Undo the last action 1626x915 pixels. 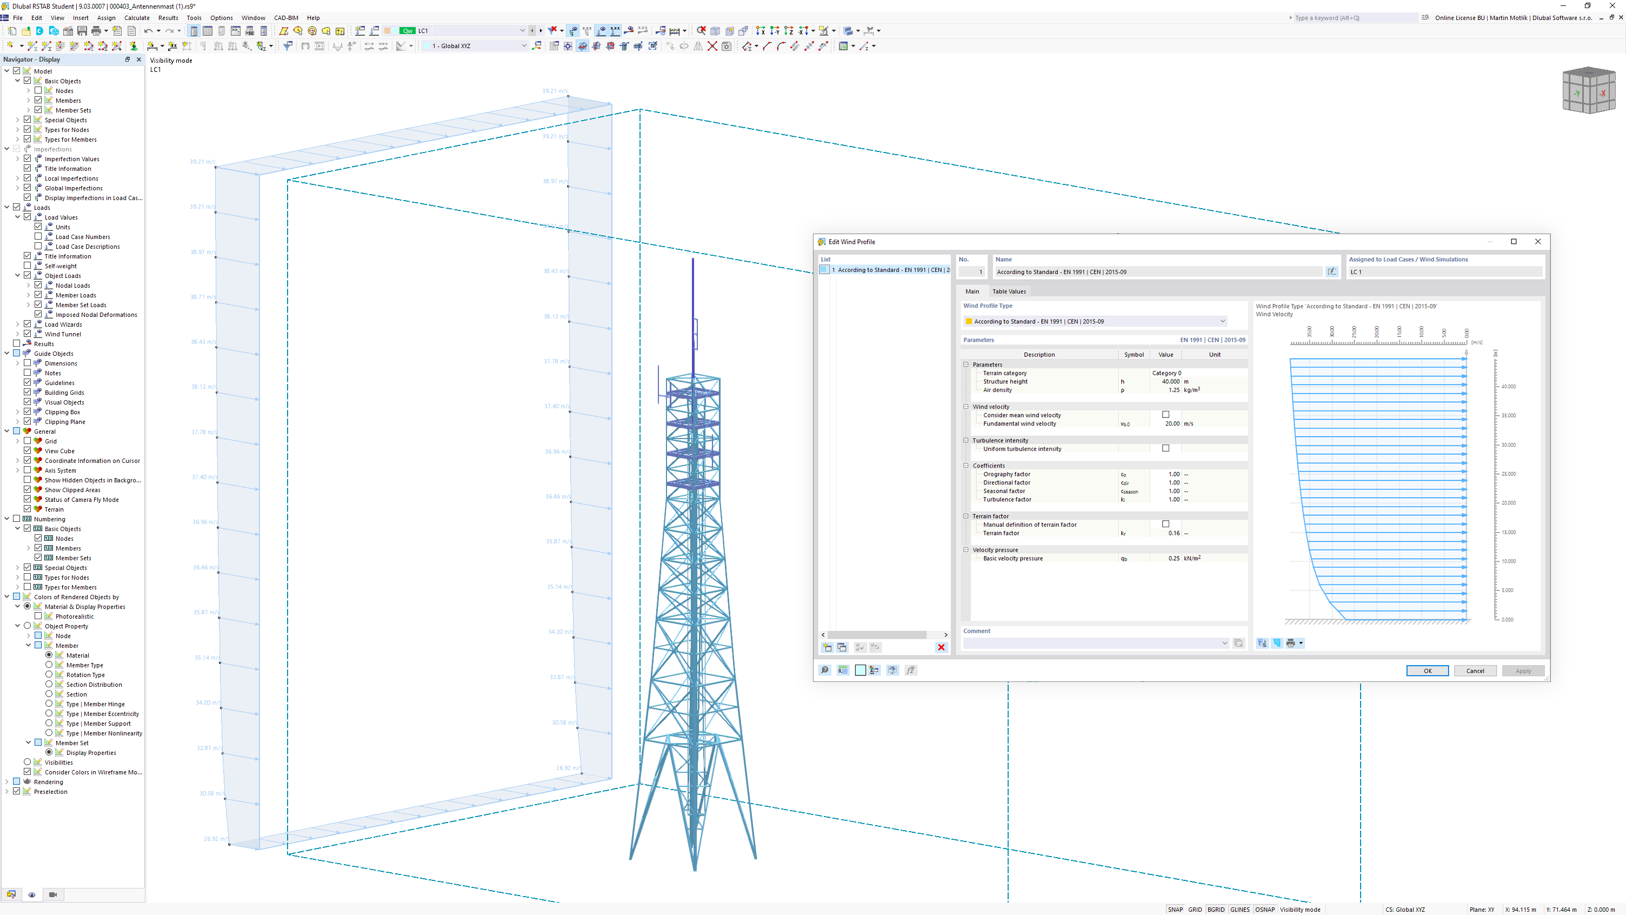pyautogui.click(x=151, y=30)
